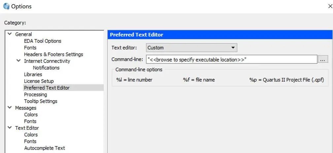Select the Text Editor category

tap(27, 128)
